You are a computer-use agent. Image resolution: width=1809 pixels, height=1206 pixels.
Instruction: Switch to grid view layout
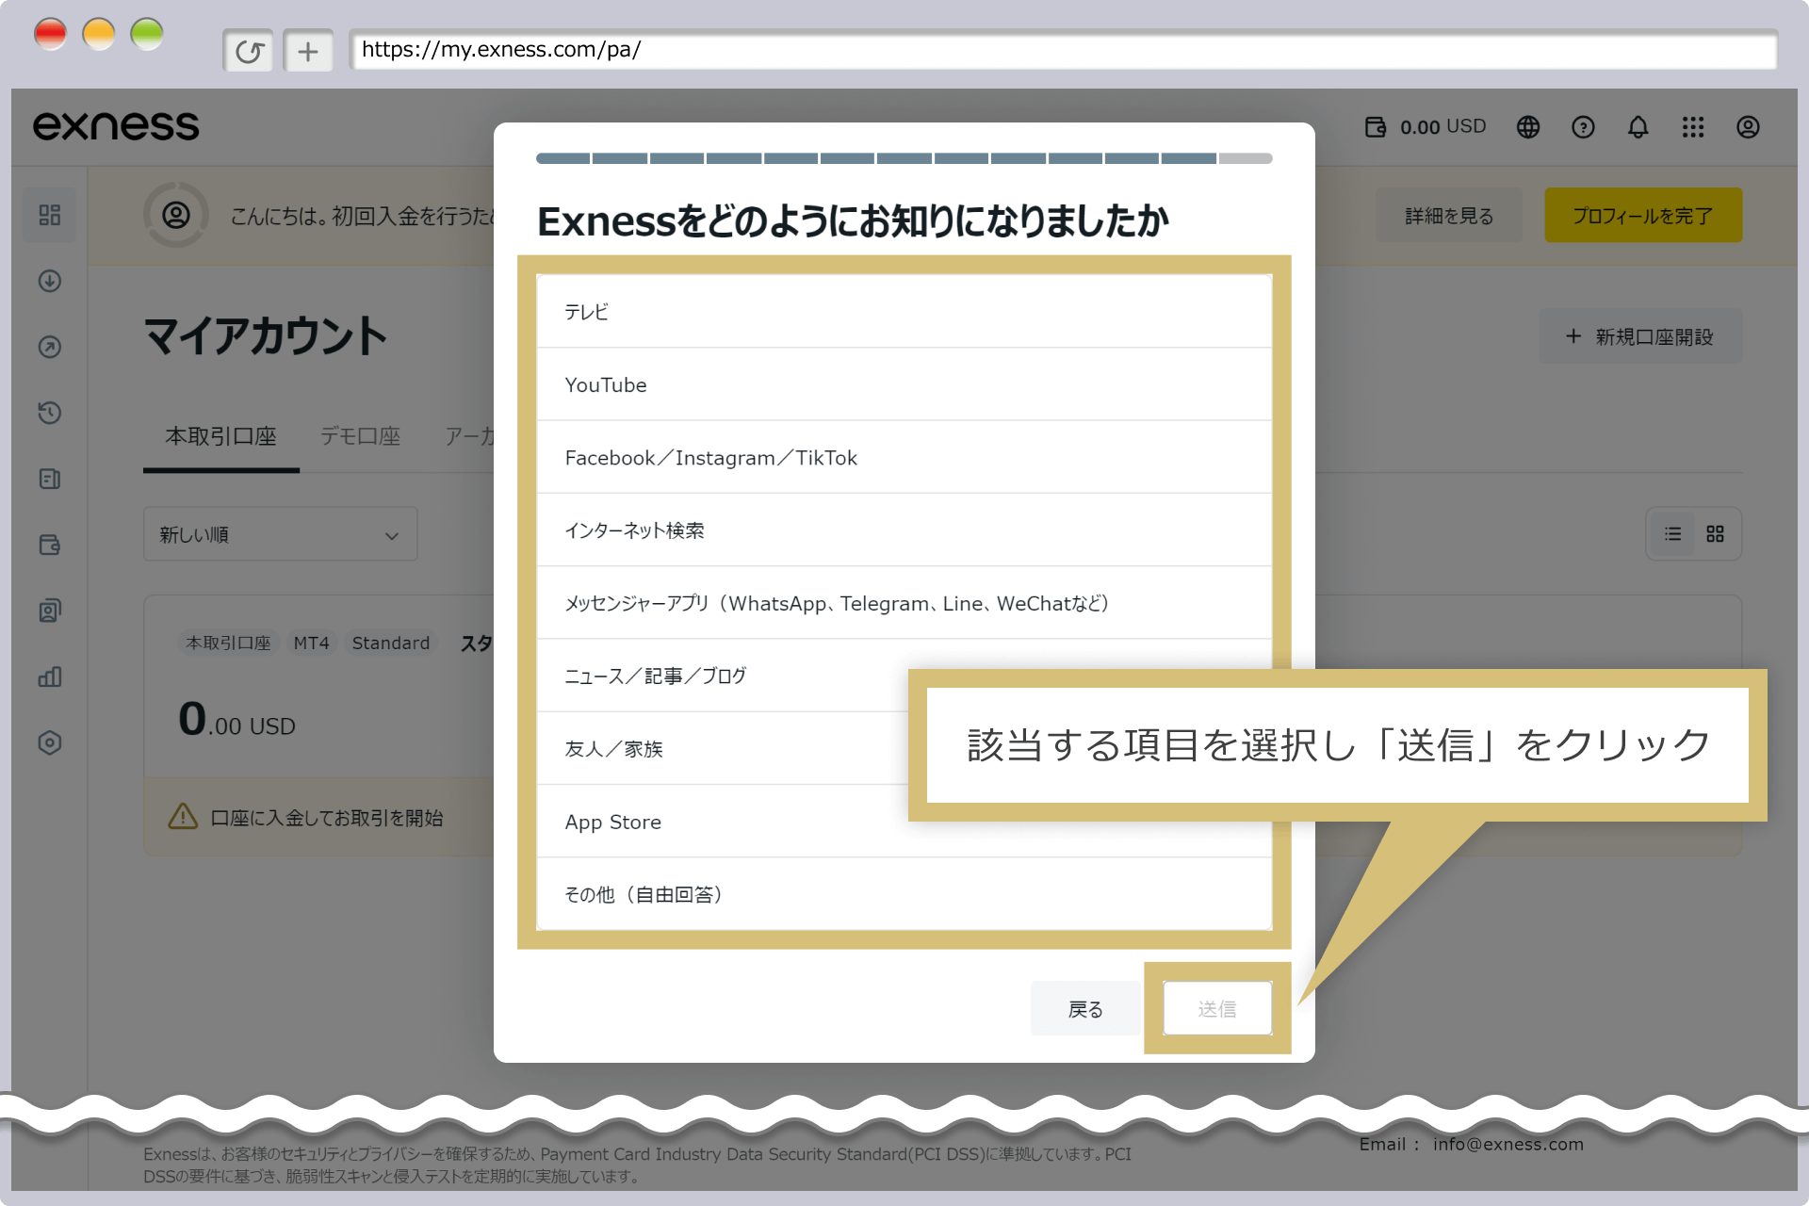pyautogui.click(x=1715, y=534)
